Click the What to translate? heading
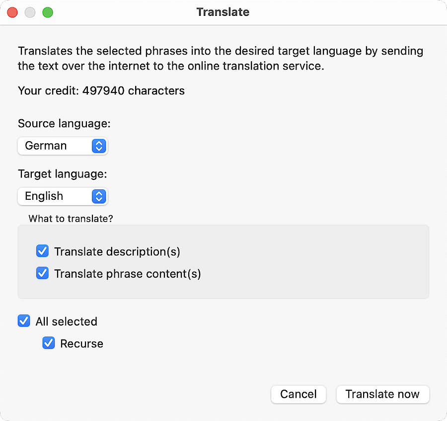Viewport: 447px width, 421px height. click(71, 218)
